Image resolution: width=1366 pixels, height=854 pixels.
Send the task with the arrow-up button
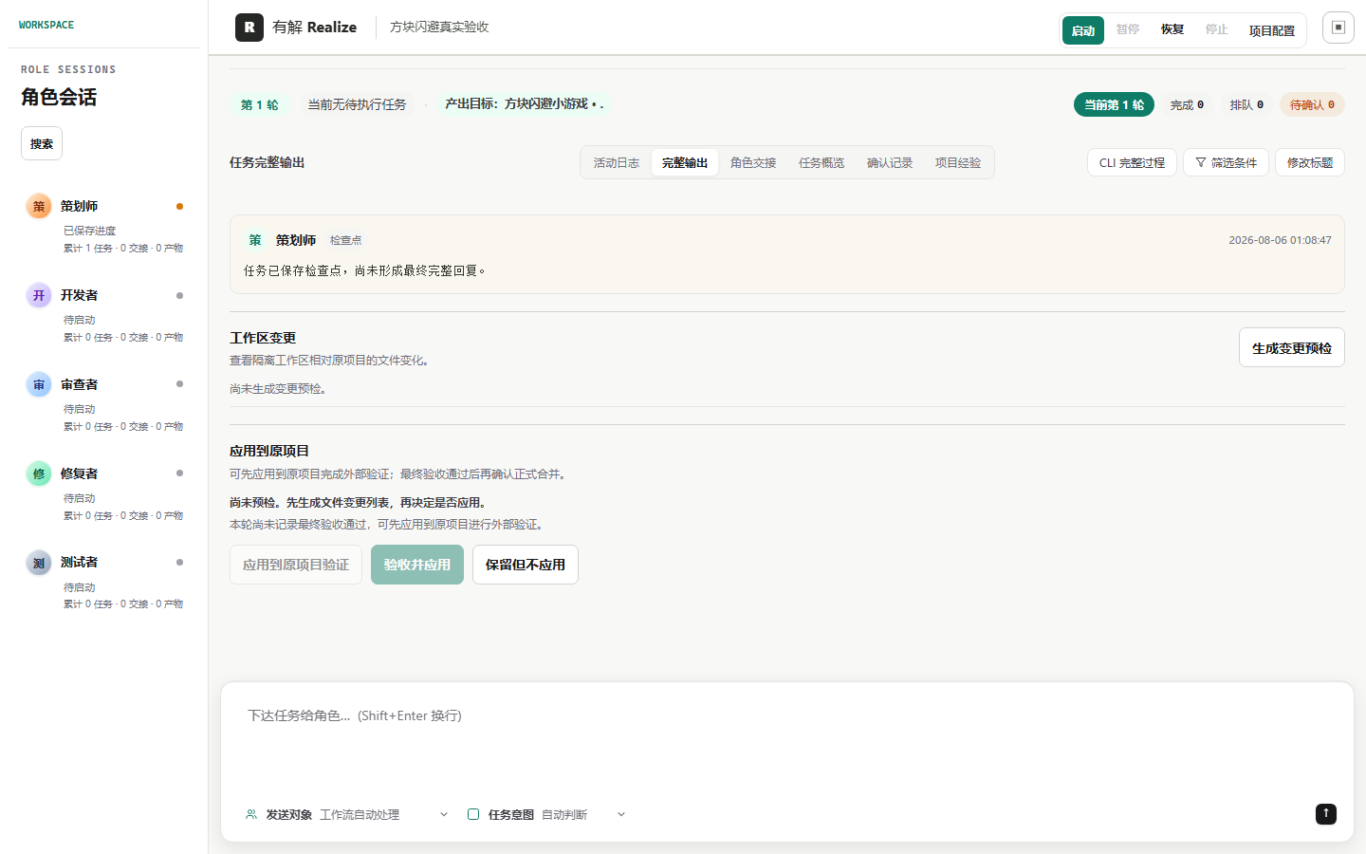point(1326,813)
